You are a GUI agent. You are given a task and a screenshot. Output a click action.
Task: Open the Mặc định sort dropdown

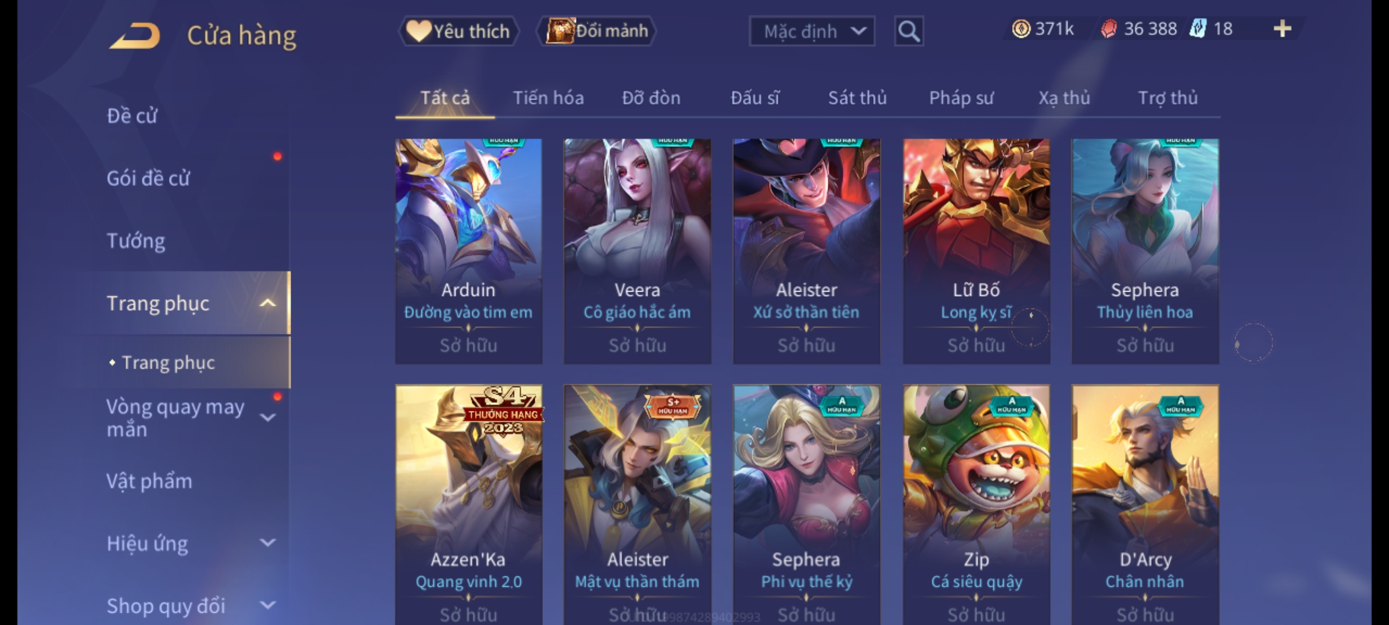pyautogui.click(x=811, y=31)
